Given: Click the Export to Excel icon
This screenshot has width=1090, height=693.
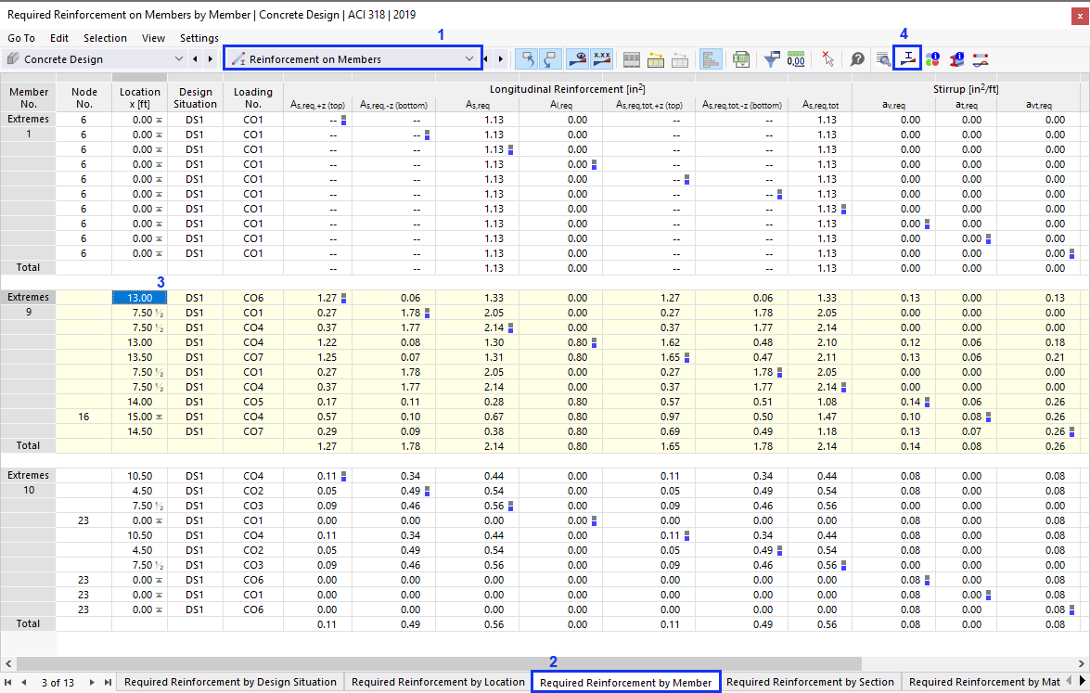Looking at the screenshot, I should point(740,58).
